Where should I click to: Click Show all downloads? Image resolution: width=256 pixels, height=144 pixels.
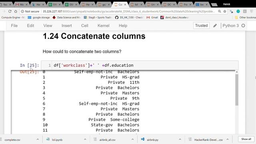tap(246, 139)
